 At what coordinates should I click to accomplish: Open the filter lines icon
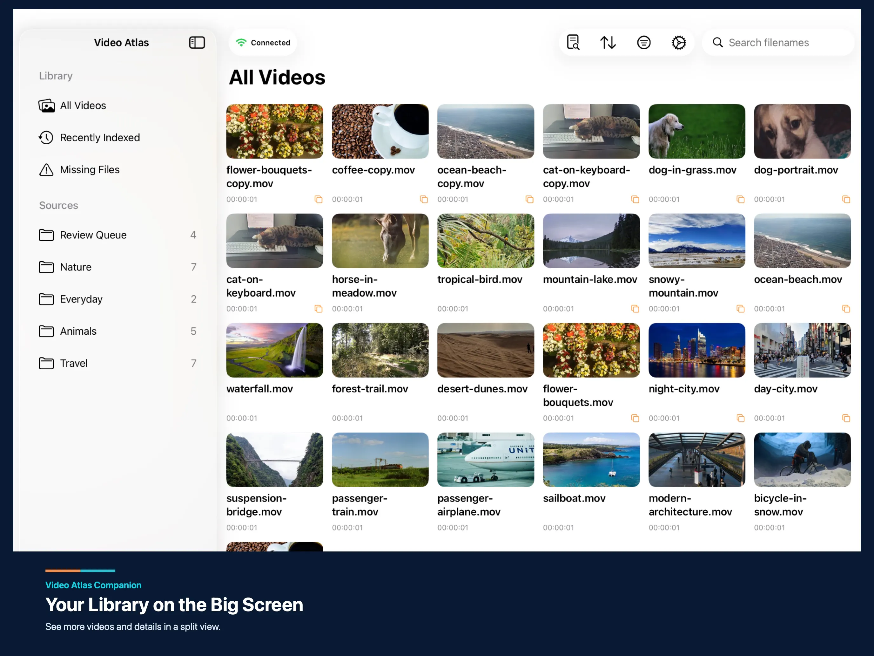(644, 42)
